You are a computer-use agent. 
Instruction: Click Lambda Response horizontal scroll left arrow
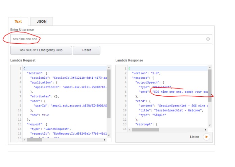130,129
